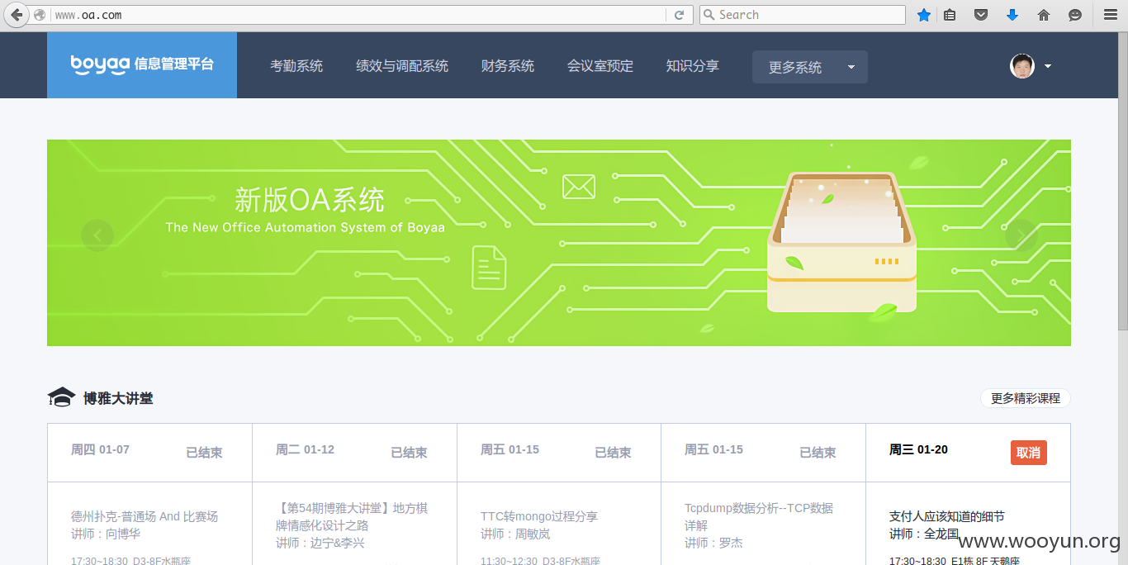Click the page vertical scrollbar thumb
Image resolution: width=1128 pixels, height=565 pixels.
click(x=1122, y=182)
